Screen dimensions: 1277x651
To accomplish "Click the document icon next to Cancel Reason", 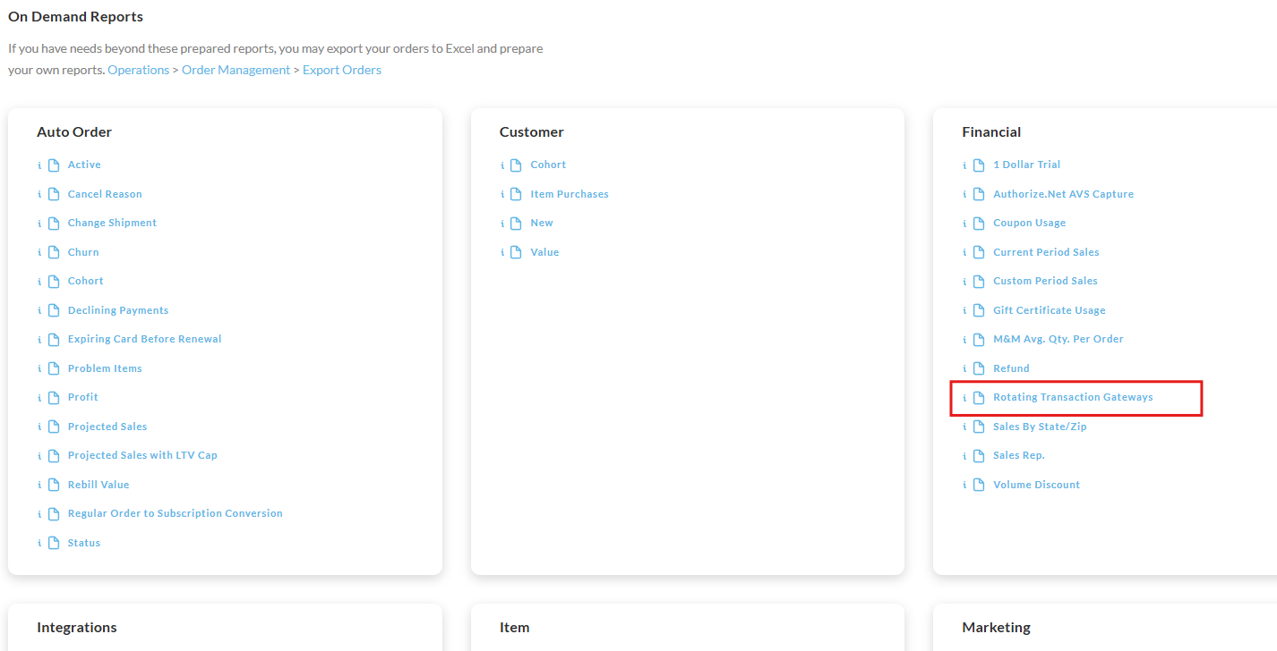I will (x=54, y=194).
